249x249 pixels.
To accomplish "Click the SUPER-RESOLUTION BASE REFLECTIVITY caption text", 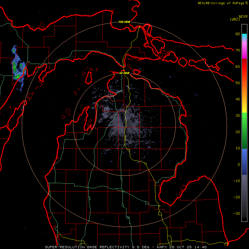I will (87, 247).
